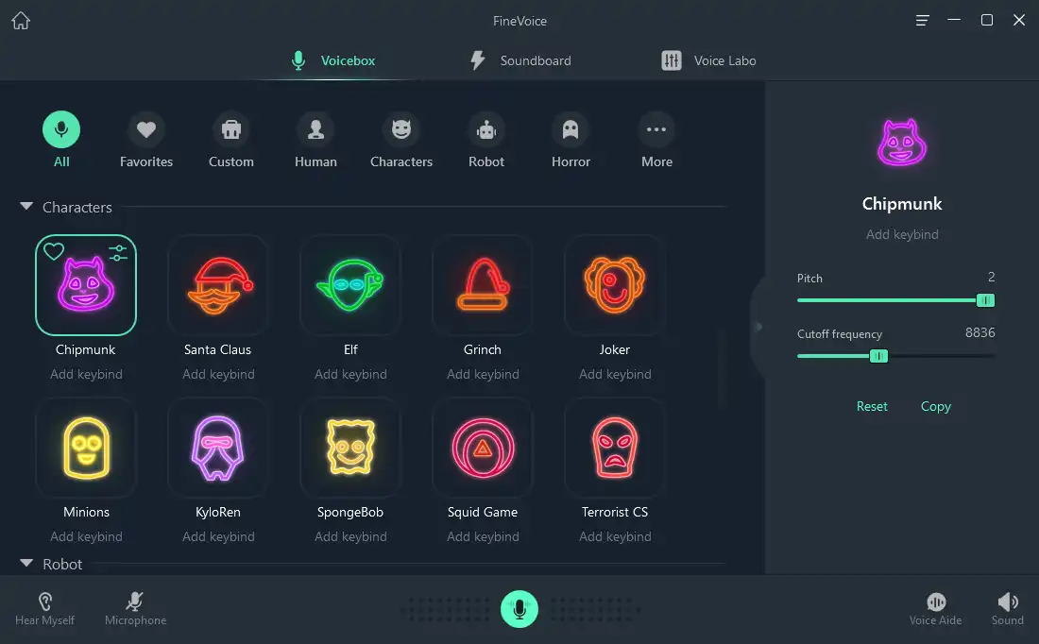The image size is (1039, 644).
Task: Click the Pitch value 2
Action: click(x=991, y=277)
